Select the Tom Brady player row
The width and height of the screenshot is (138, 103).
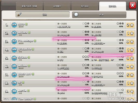pos(69,99)
